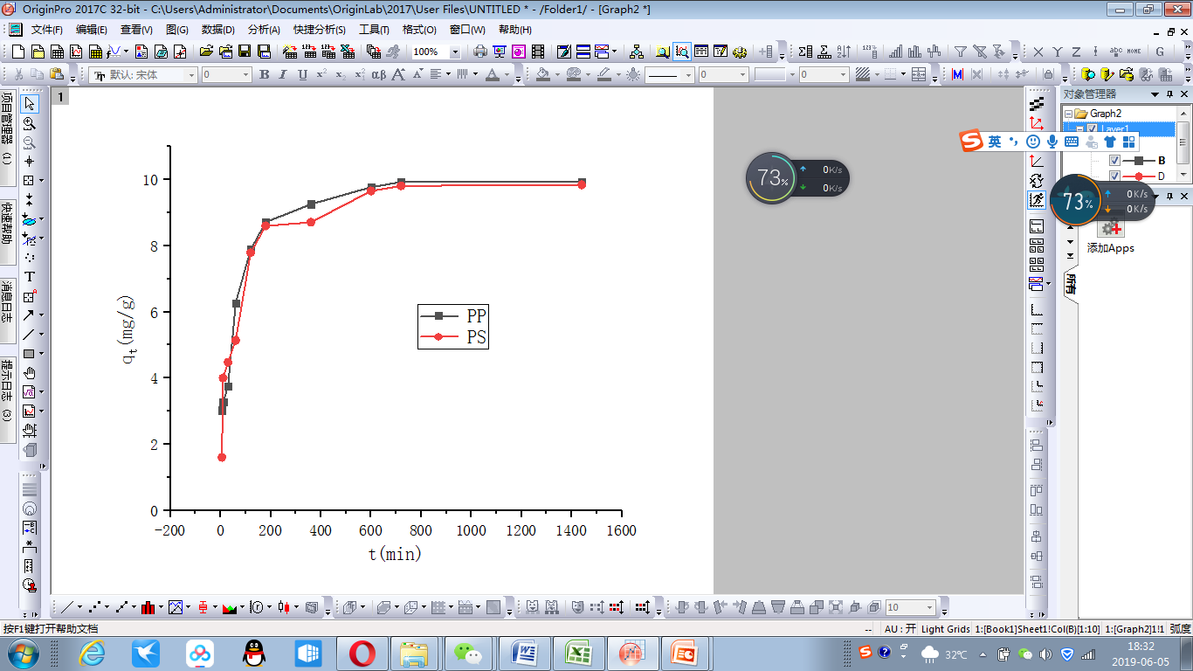Click the Save Project disk icon
Image resolution: width=1193 pixels, height=671 pixels.
pyautogui.click(x=245, y=52)
